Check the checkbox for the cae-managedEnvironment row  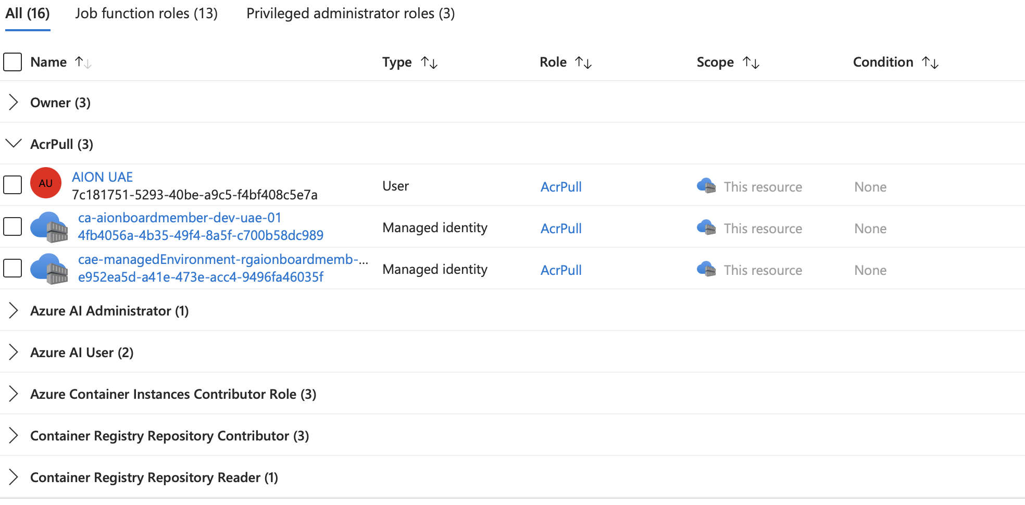(12, 268)
